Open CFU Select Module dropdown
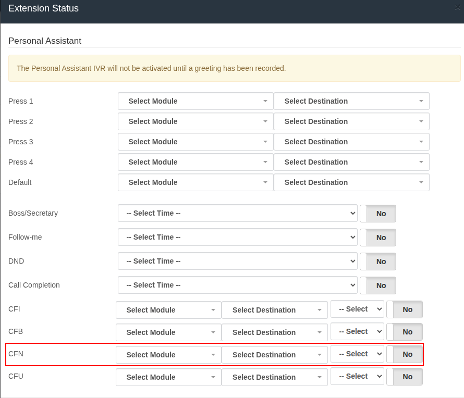 [168, 377]
